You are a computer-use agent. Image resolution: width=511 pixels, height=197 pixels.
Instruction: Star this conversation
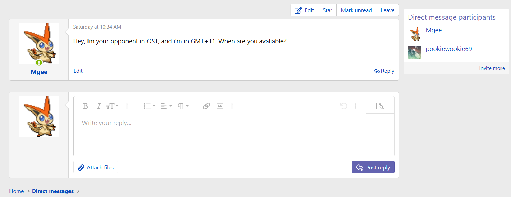click(327, 10)
